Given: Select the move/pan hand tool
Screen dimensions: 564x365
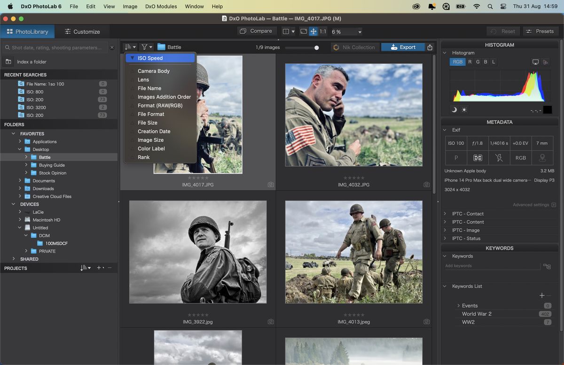Looking at the screenshot, I should pos(313,31).
